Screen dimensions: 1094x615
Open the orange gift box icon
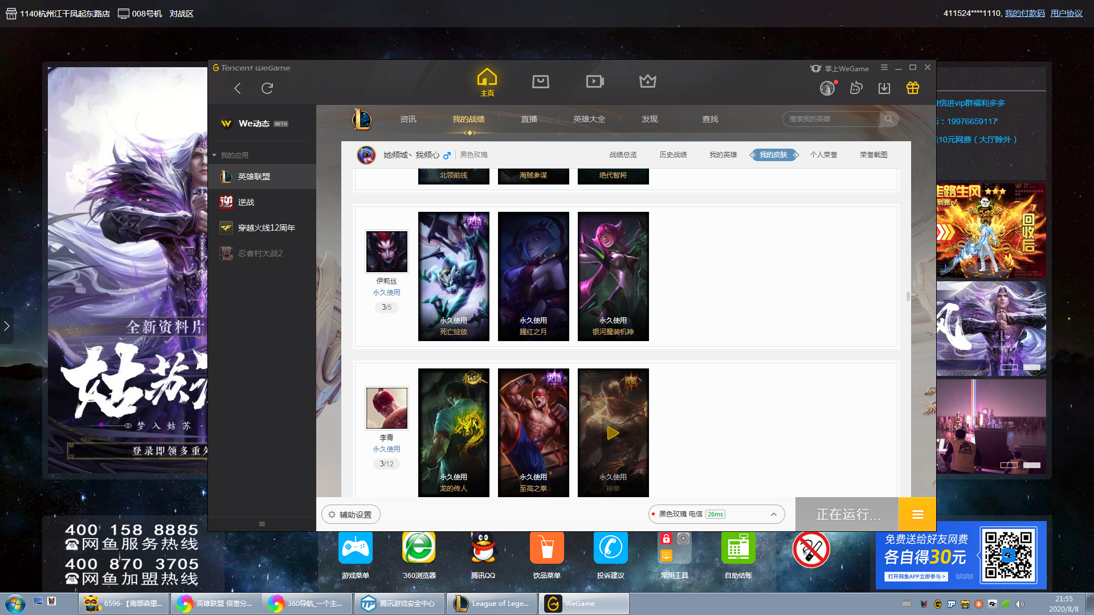[913, 88]
